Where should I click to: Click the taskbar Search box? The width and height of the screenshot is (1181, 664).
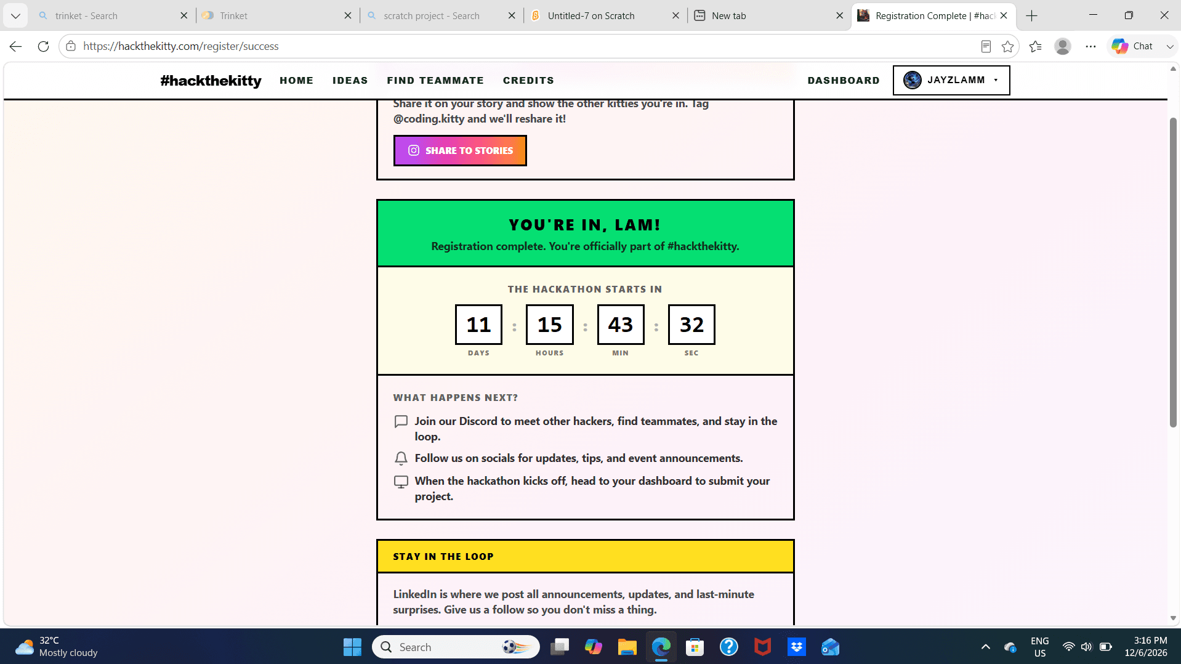click(456, 647)
